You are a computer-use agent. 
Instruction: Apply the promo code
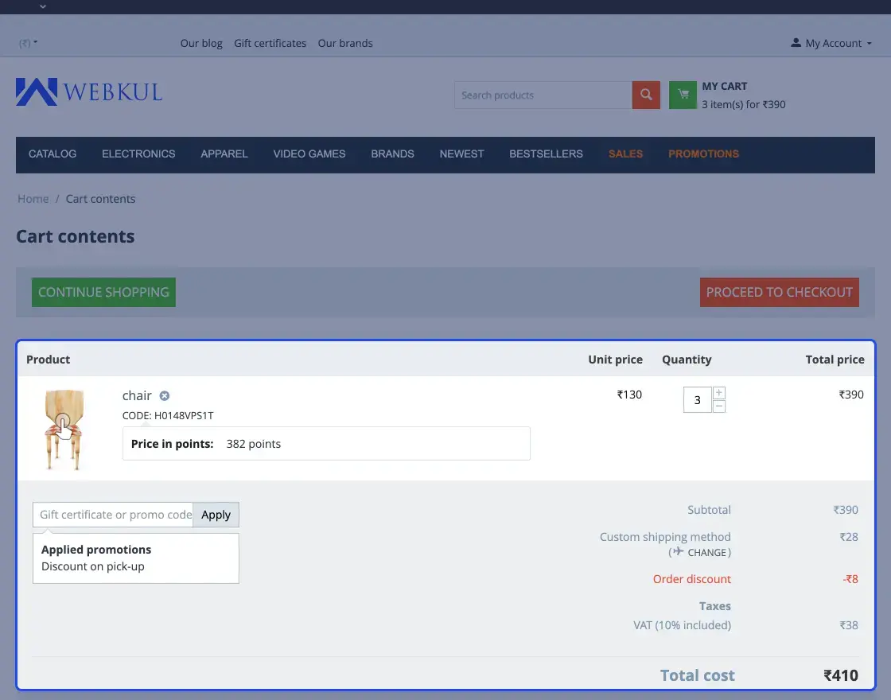tap(216, 515)
